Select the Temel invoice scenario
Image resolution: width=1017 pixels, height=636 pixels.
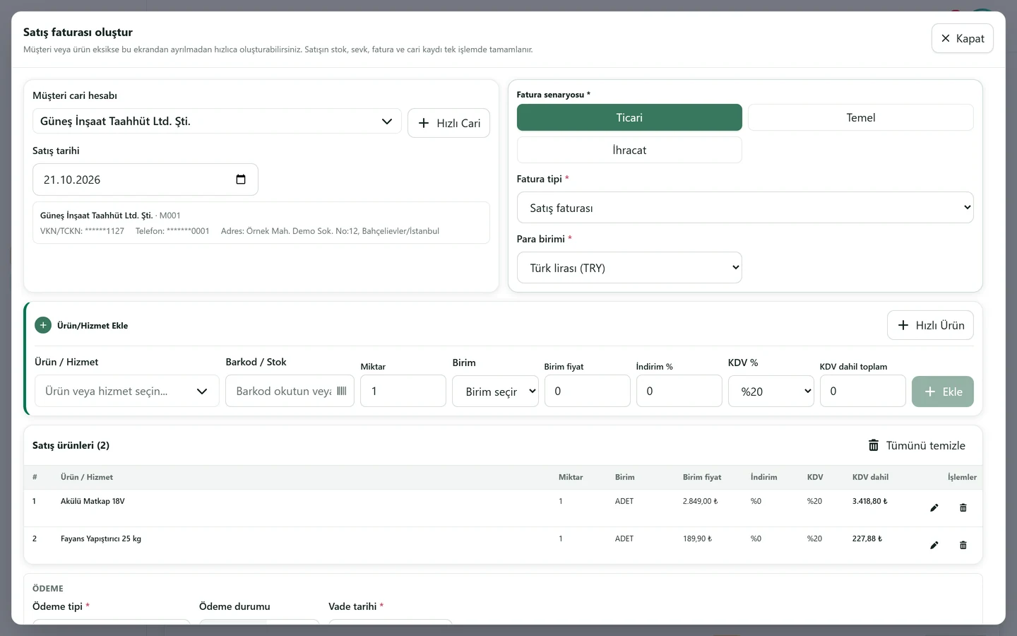point(861,117)
